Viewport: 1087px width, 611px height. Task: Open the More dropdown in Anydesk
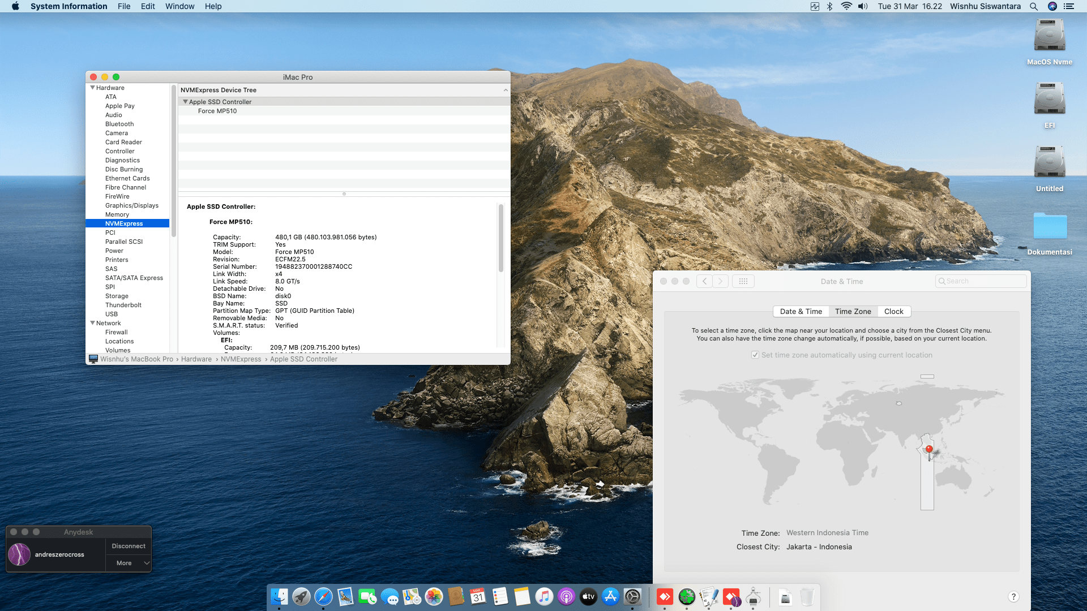click(x=129, y=563)
